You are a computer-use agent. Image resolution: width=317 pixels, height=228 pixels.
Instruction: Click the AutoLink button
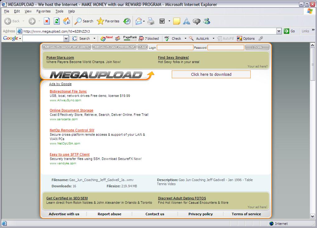199,39
